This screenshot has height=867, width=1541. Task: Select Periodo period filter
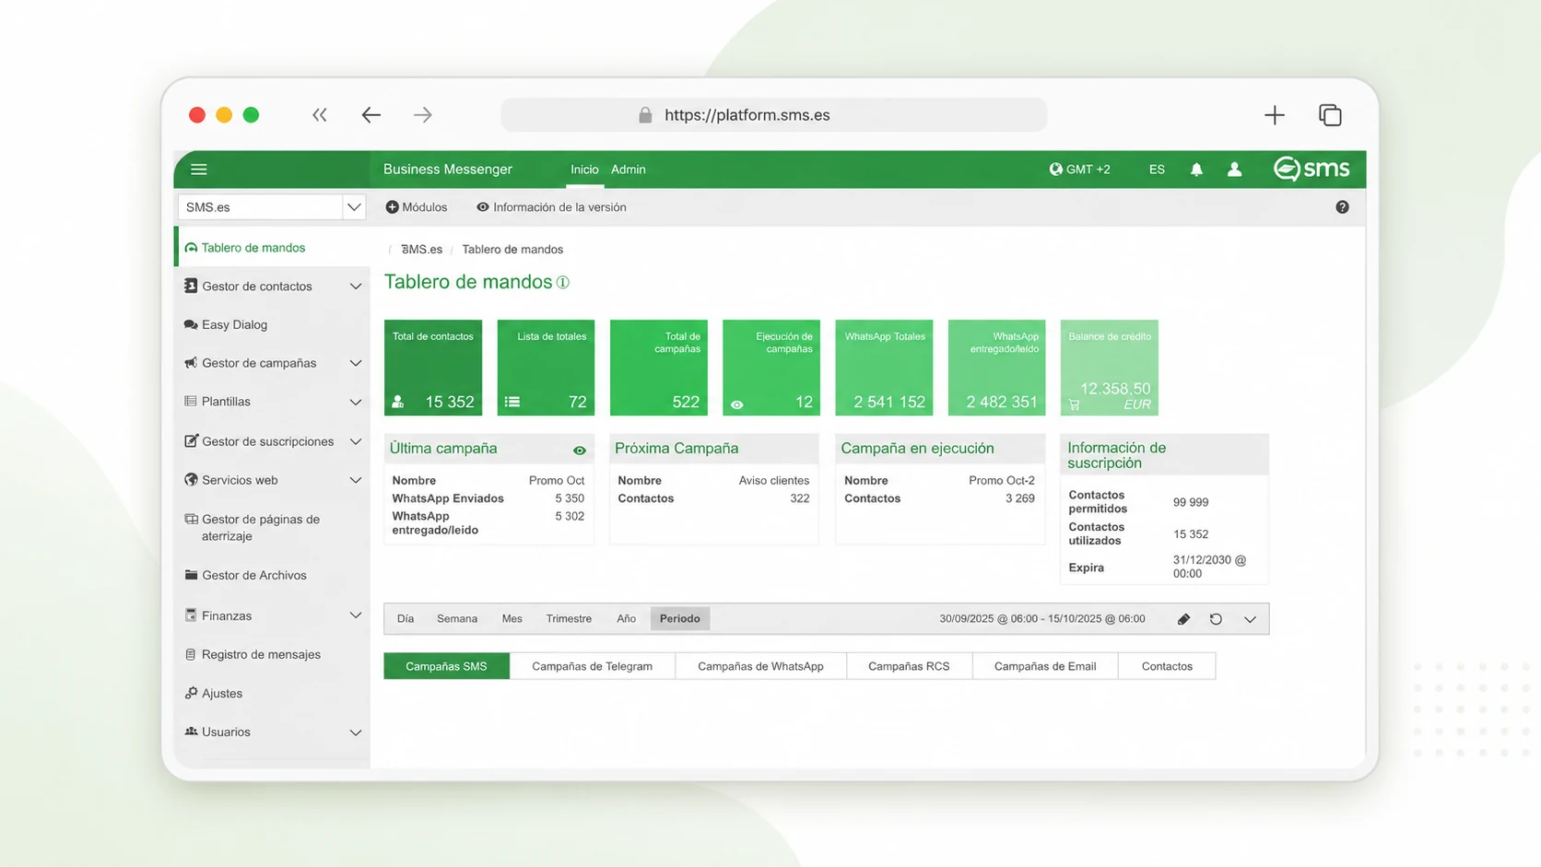pyautogui.click(x=680, y=619)
